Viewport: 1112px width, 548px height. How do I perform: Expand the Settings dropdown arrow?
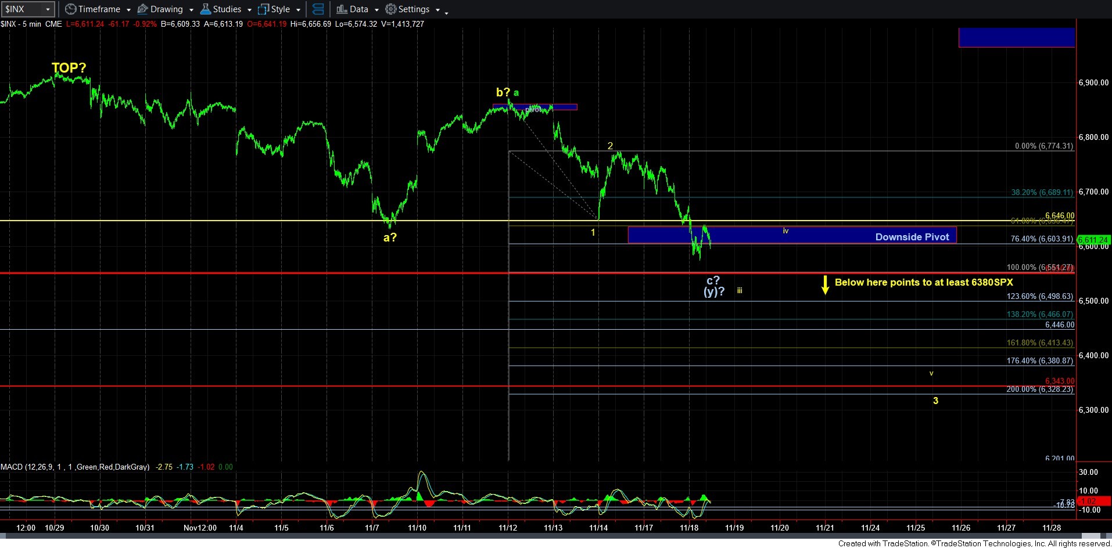tap(437, 10)
